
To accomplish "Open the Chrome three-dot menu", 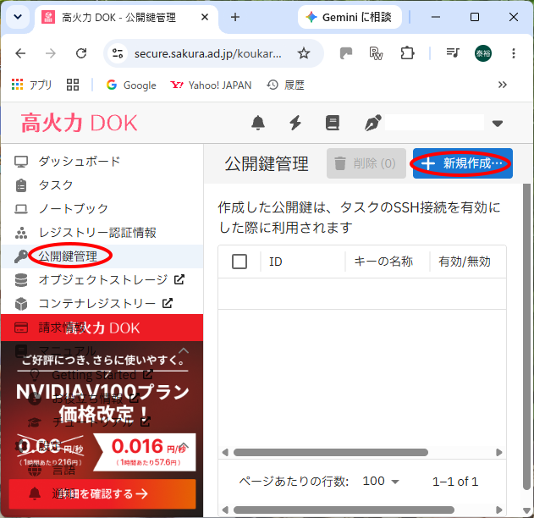I will click(514, 53).
